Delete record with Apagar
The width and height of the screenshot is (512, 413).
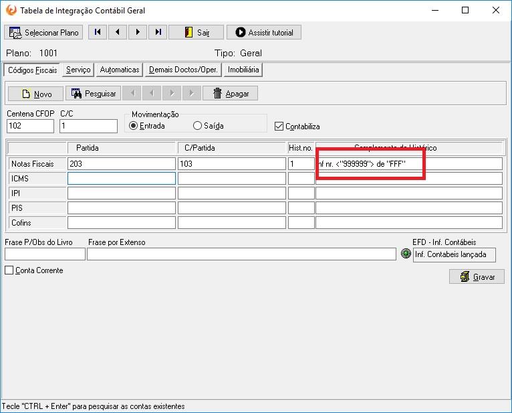tap(231, 94)
